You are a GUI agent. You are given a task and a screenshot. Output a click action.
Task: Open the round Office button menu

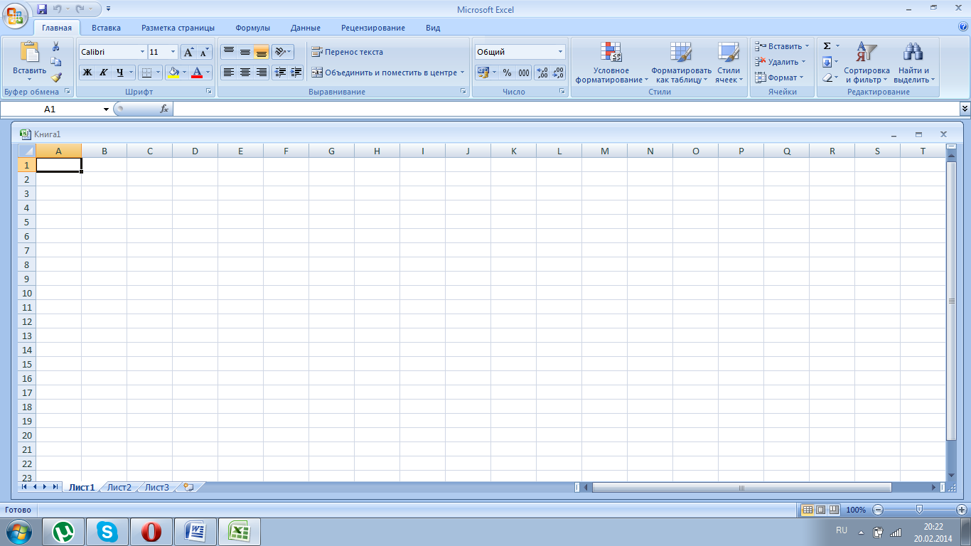point(15,14)
